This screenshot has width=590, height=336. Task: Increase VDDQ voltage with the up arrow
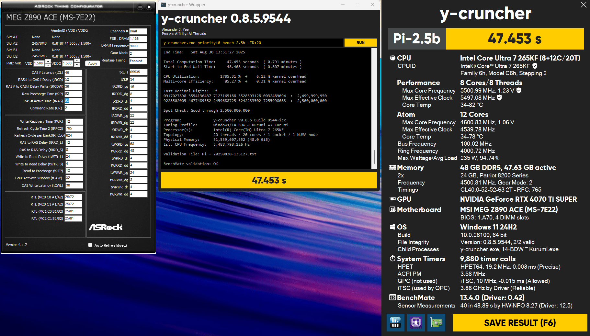coord(77,61)
